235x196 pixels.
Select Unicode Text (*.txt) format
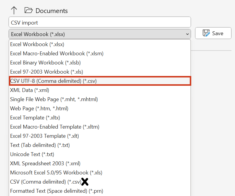(x=100, y=154)
